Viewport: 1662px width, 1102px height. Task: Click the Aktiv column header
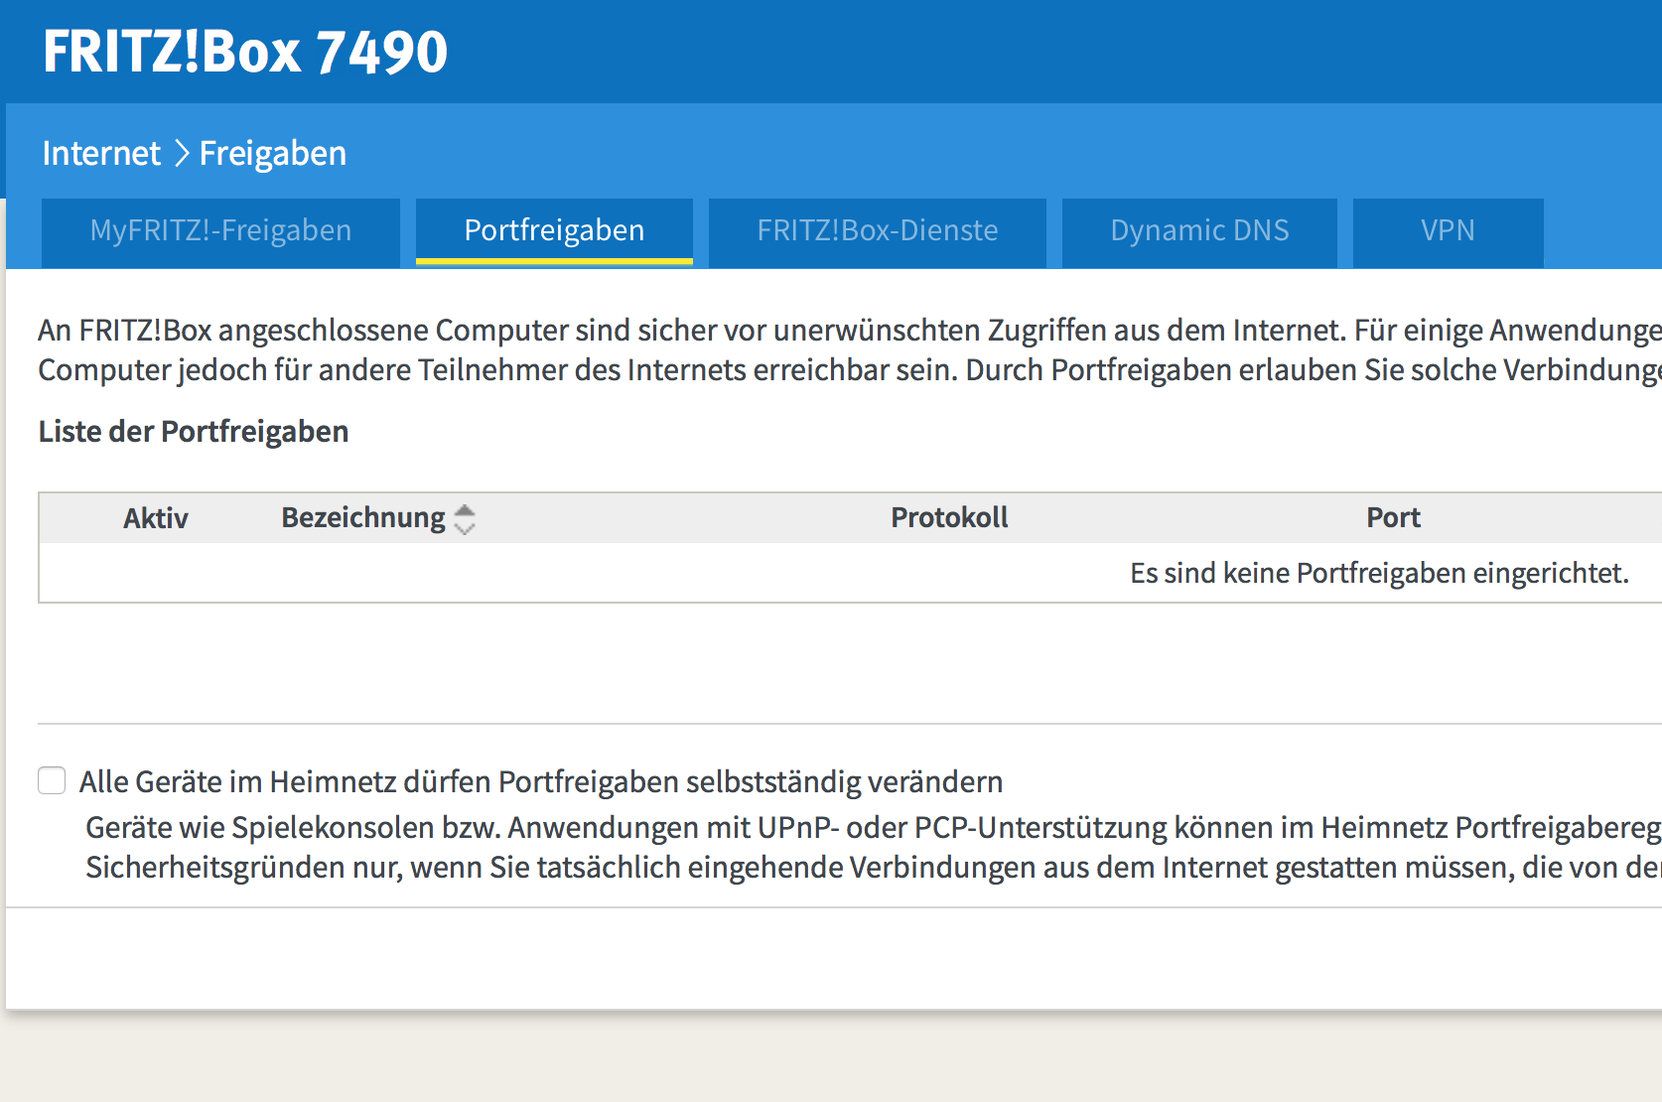(155, 518)
